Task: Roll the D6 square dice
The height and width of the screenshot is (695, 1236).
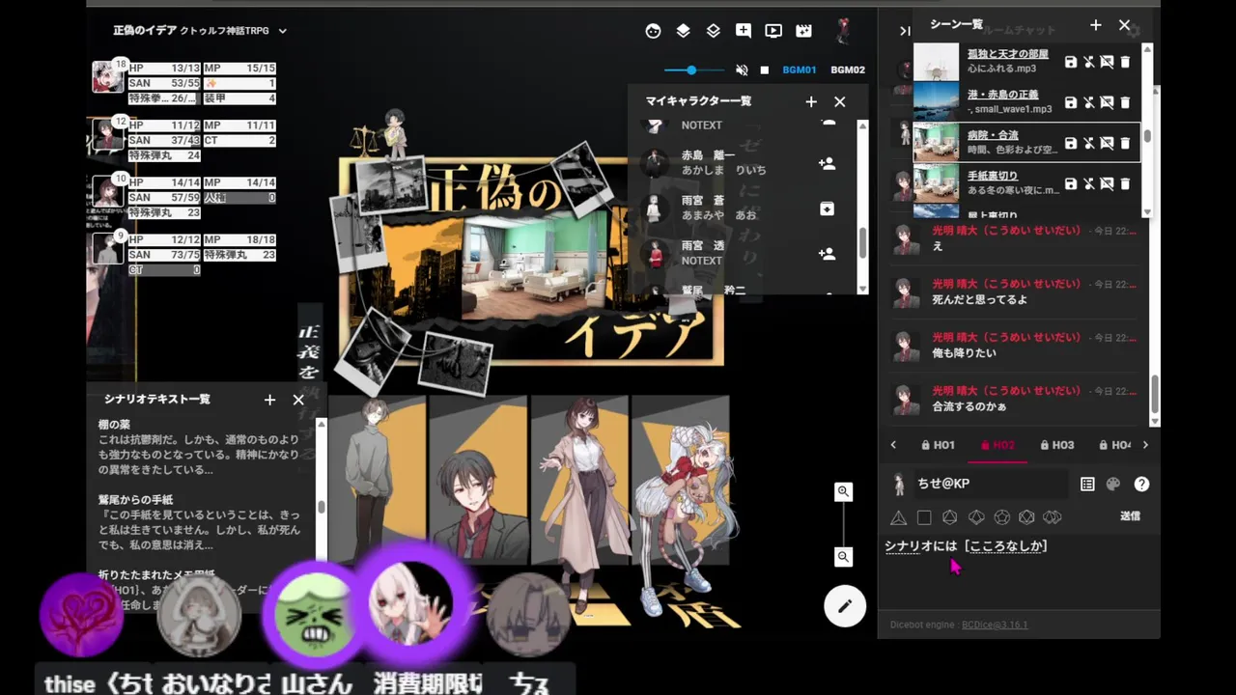Action: click(x=924, y=517)
